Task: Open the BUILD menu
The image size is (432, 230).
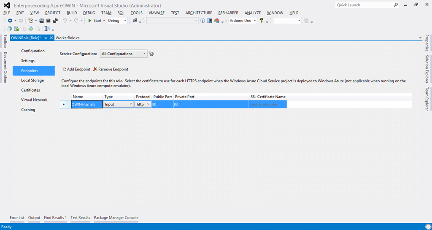Action: pyautogui.click(x=72, y=13)
